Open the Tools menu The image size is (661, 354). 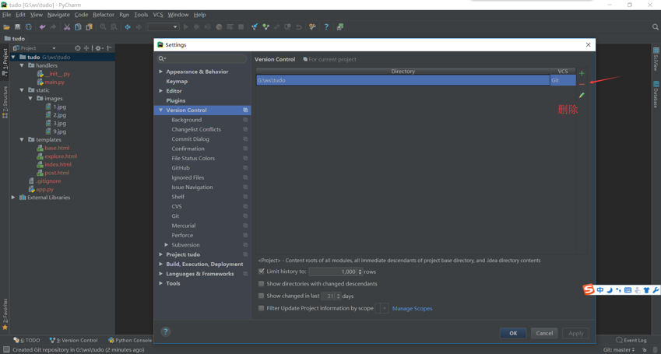(141, 15)
